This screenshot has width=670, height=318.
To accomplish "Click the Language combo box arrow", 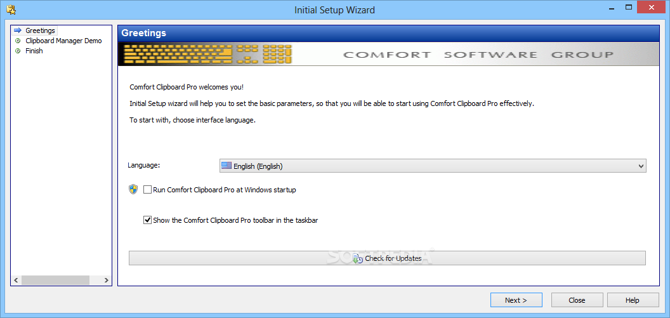I will (641, 166).
